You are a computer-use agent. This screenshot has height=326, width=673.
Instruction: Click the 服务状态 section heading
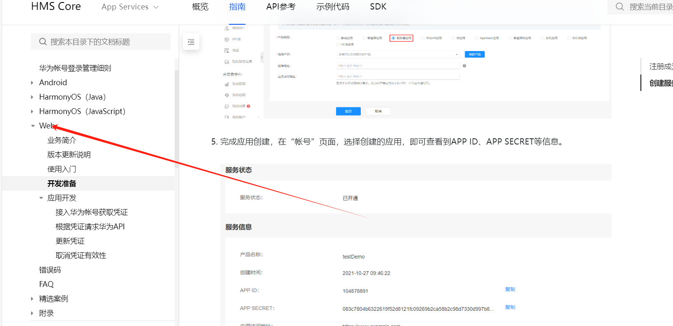(x=238, y=170)
